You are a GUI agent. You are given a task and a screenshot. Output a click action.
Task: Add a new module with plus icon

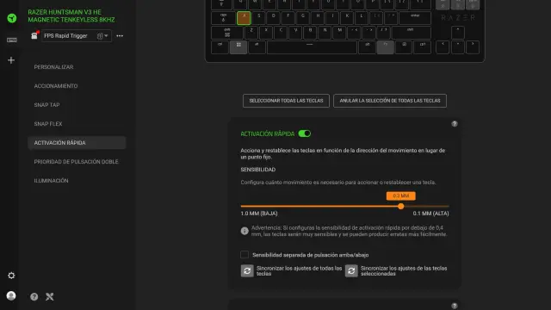(x=11, y=60)
